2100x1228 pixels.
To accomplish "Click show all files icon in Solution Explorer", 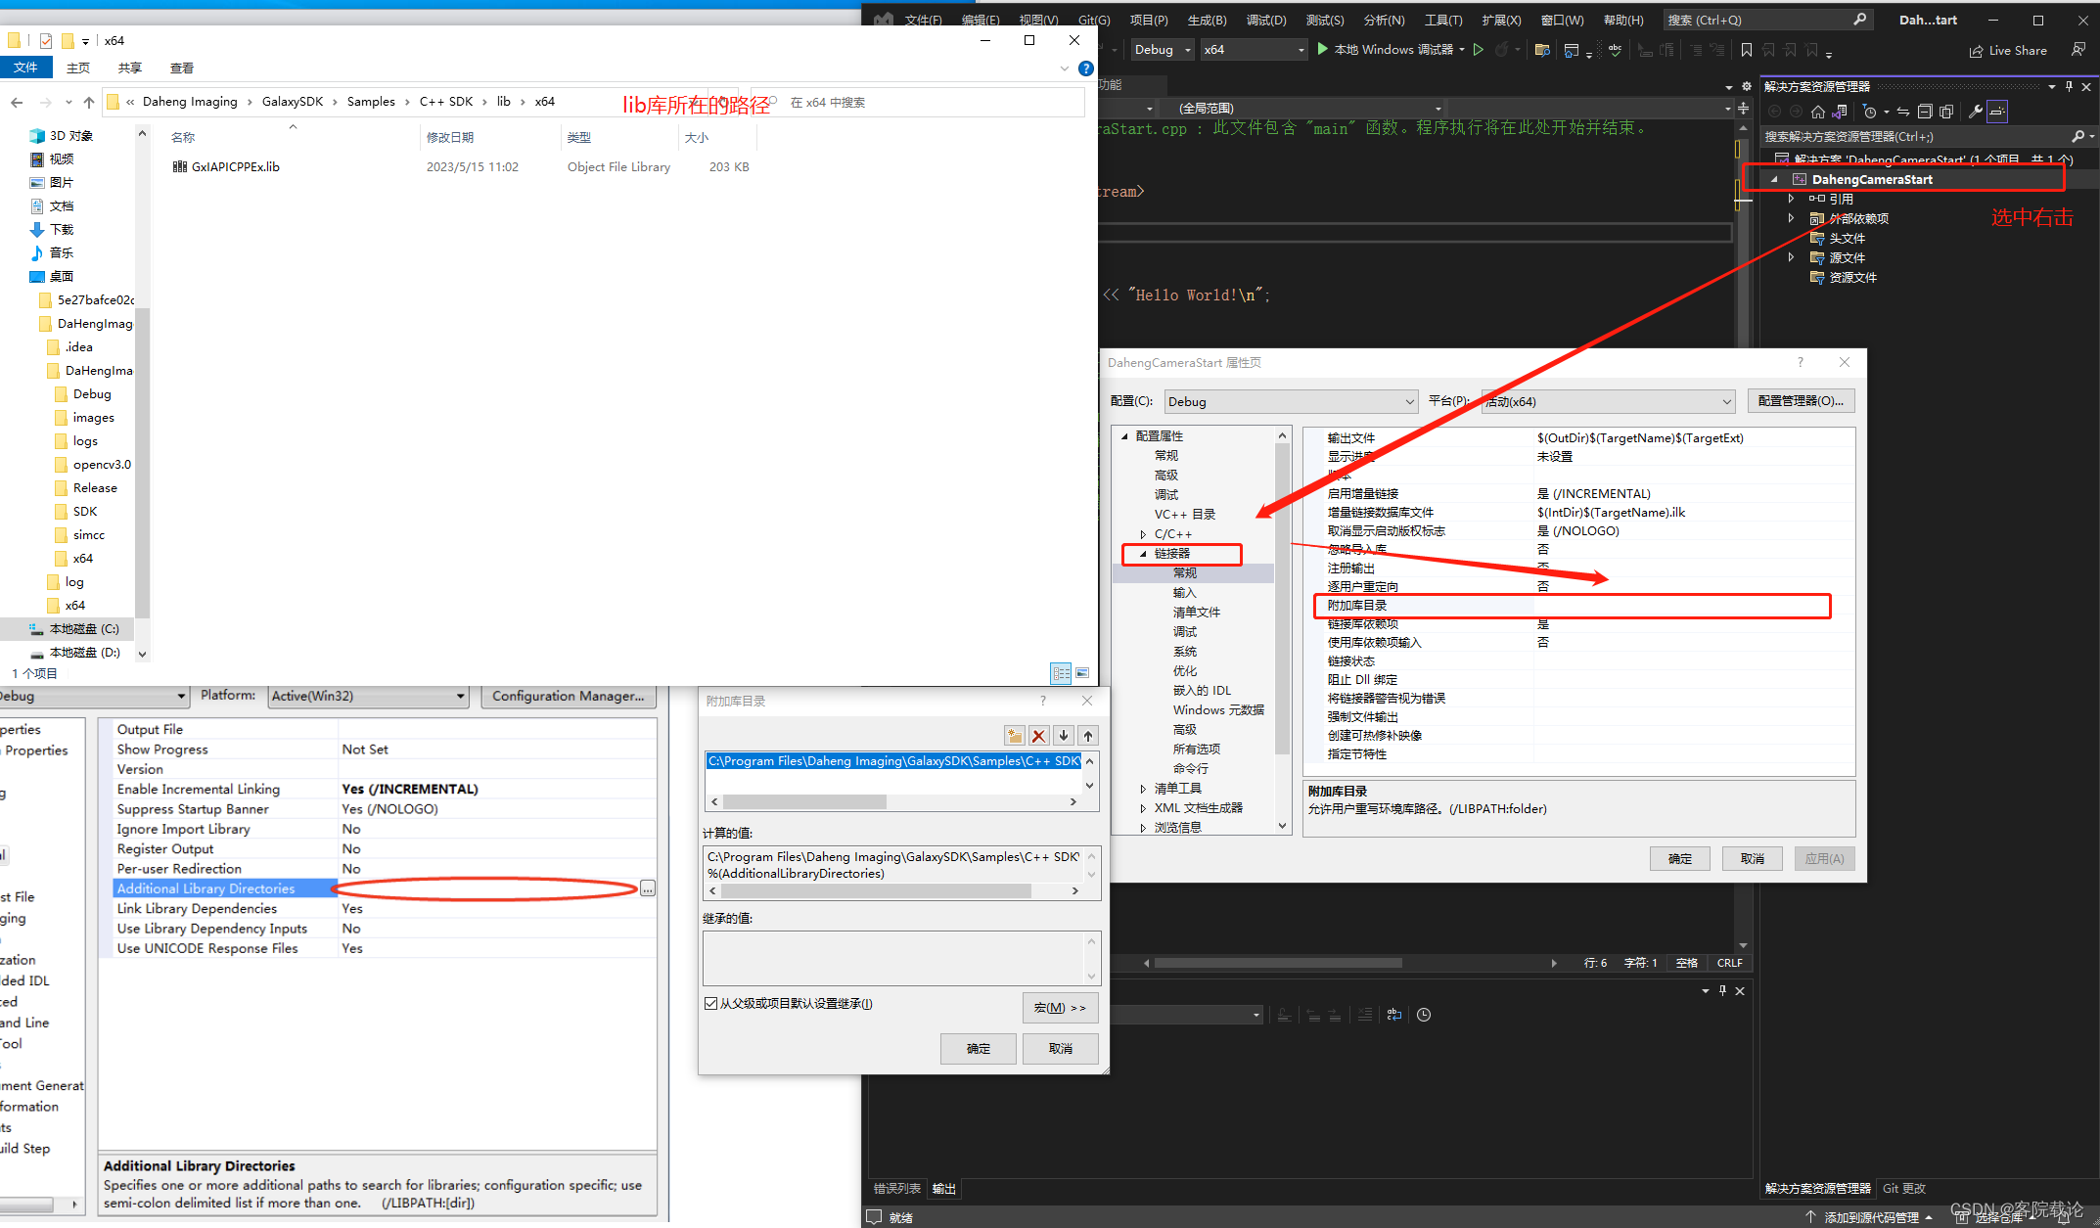I will tap(1946, 112).
